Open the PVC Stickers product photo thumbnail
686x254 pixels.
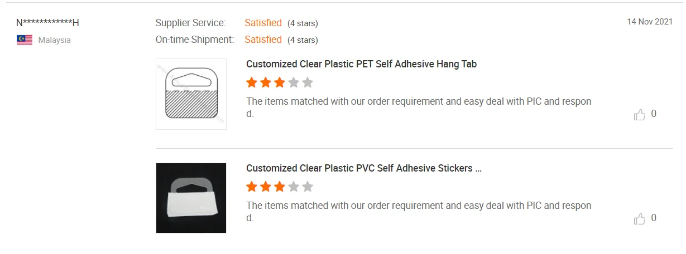(191, 198)
